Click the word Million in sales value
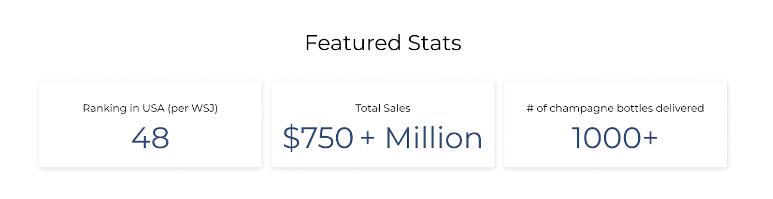The image size is (773, 199). click(x=433, y=138)
